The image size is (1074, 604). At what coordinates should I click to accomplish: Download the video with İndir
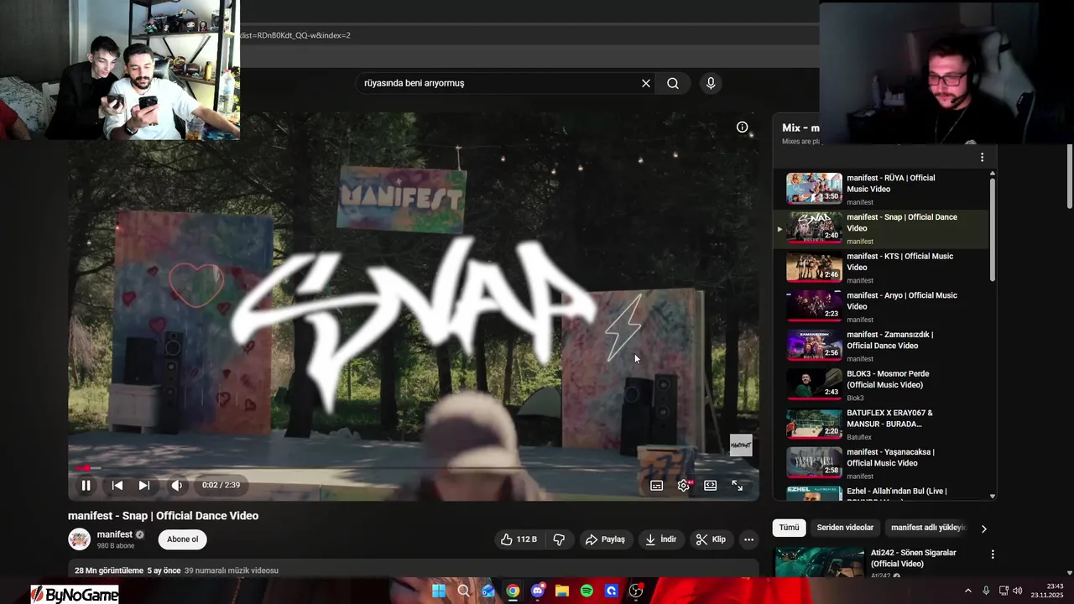[660, 539]
